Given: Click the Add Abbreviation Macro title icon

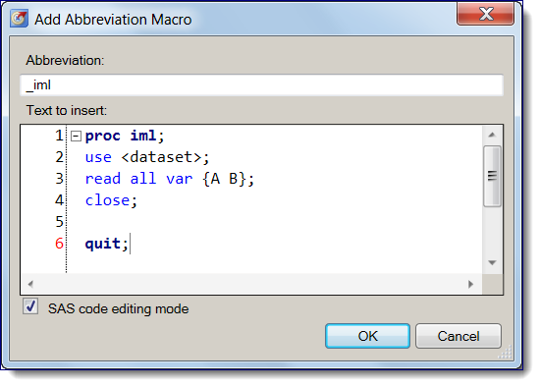Looking at the screenshot, I should (19, 19).
